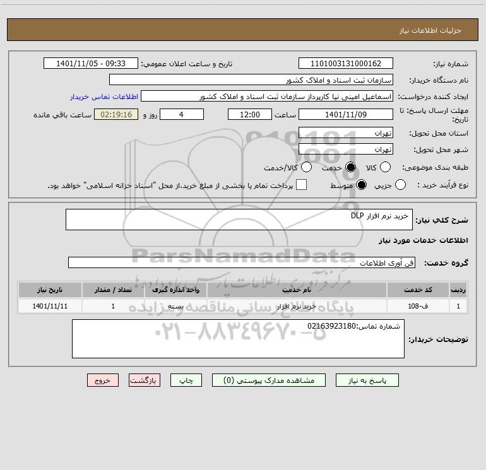
Task: Toggle the Islamic treasury payment checkbox
Action: (x=301, y=185)
